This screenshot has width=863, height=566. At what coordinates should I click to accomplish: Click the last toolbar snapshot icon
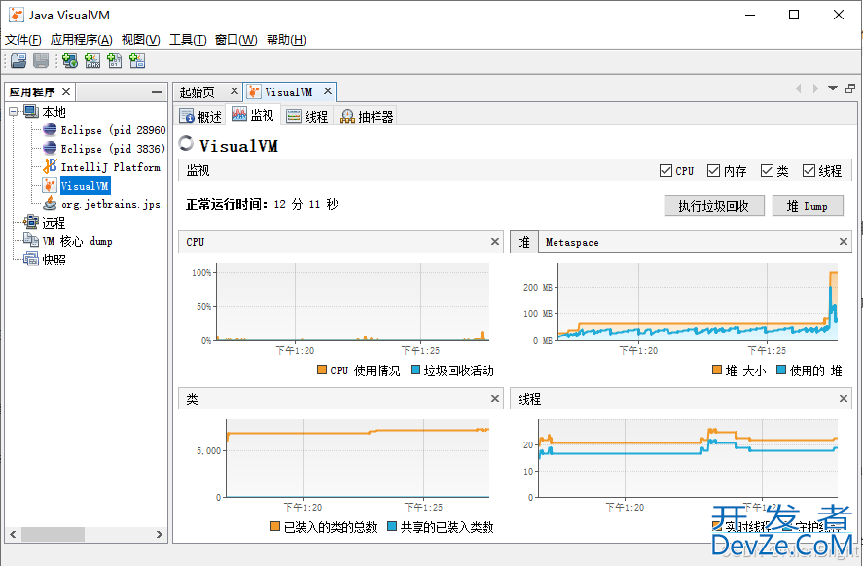(137, 61)
